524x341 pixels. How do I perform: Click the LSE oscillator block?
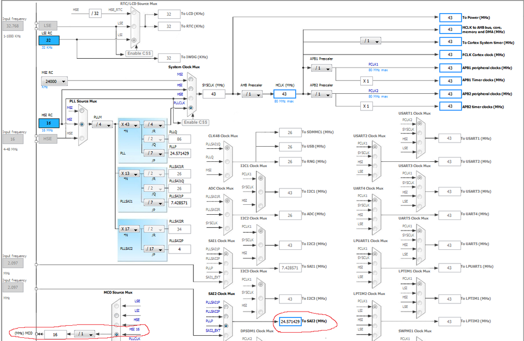(48, 26)
